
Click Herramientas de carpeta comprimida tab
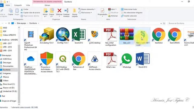point(47,2)
